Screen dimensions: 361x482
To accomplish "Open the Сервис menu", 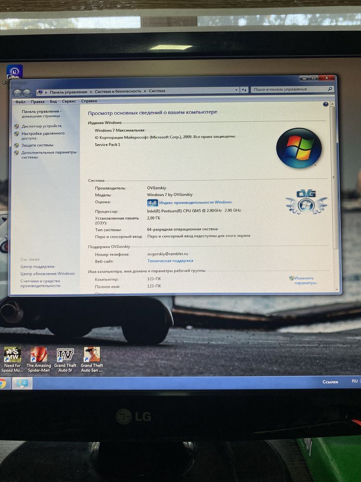I will (69, 101).
